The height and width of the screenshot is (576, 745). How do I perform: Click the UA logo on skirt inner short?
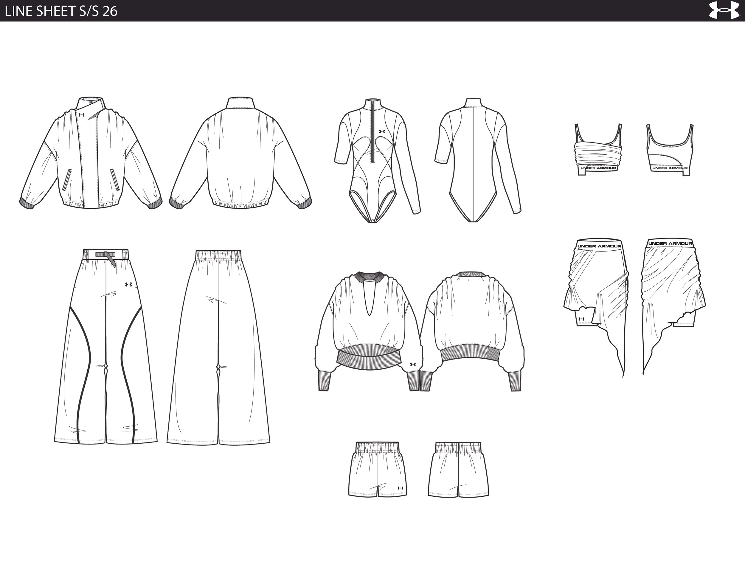[x=581, y=319]
